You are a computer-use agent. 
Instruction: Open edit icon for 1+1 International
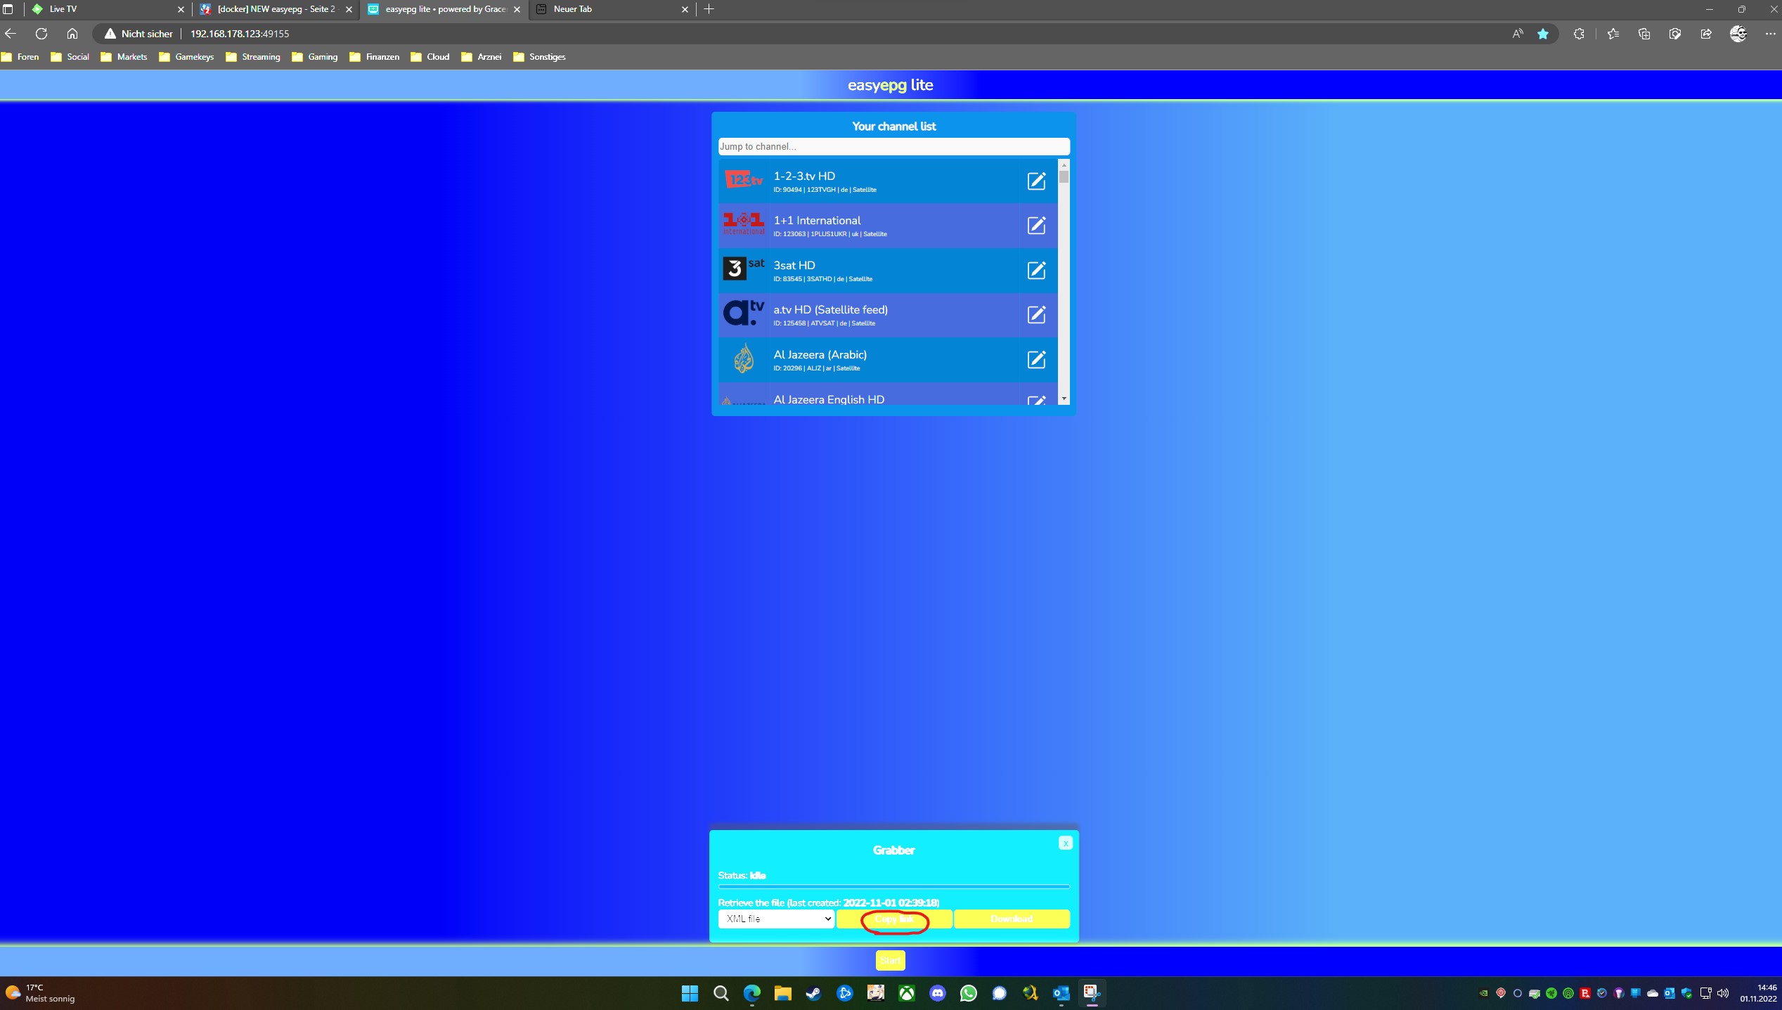click(1036, 226)
